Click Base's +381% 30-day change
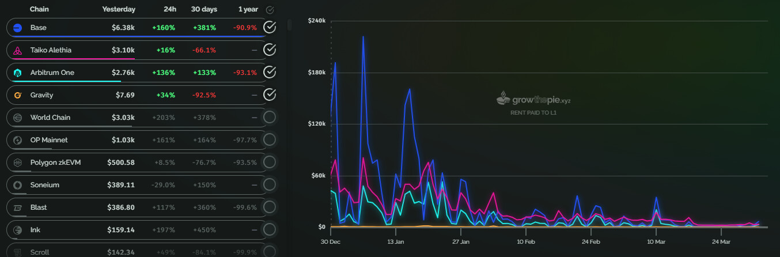The image size is (780, 257). 205,28
